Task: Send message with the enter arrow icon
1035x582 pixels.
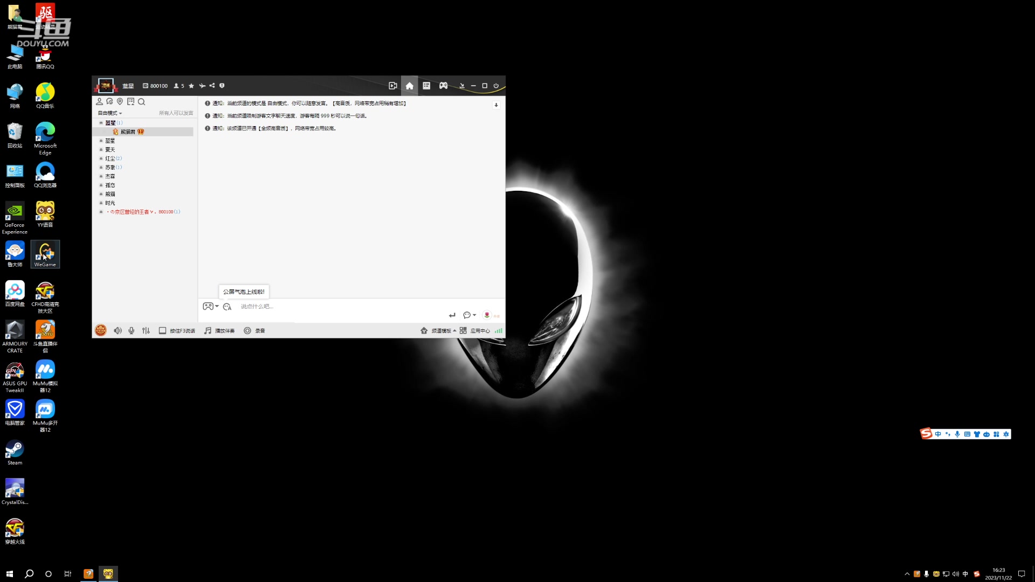Action: [x=452, y=315]
